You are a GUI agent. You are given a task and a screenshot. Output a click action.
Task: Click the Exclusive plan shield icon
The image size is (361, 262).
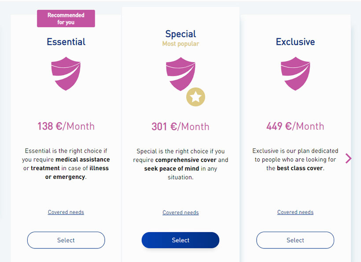coord(295,73)
